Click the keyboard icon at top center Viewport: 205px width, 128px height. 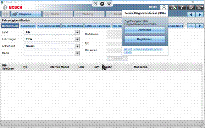109,4
